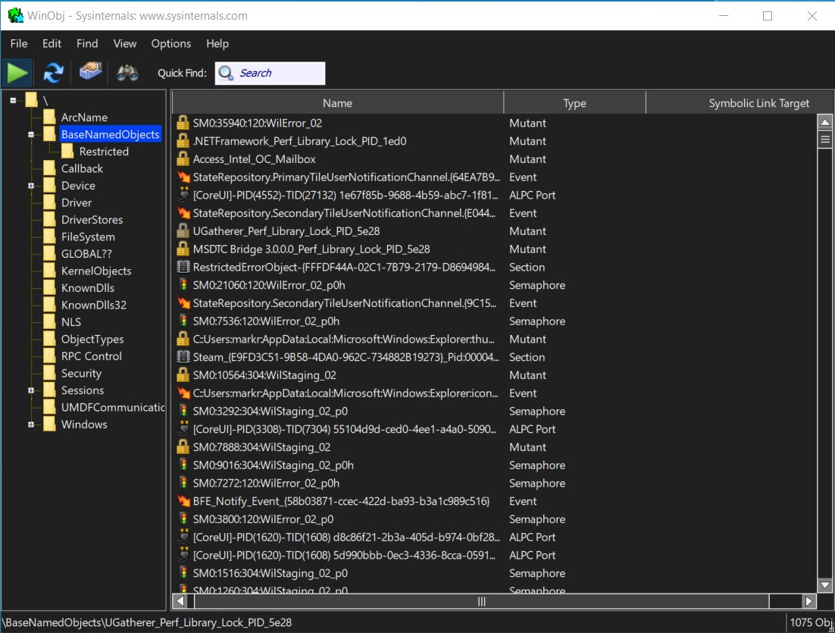Select KnownDlls in the tree
This screenshot has height=633, width=835.
pyautogui.click(x=87, y=288)
